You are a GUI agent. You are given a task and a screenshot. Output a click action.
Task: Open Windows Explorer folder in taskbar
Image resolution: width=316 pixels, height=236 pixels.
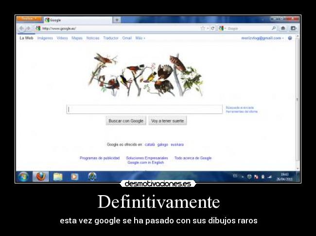58,177
